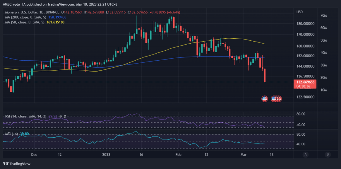341x169 pixels.
Task: Toggle the B scale button
Action: click(328, 154)
